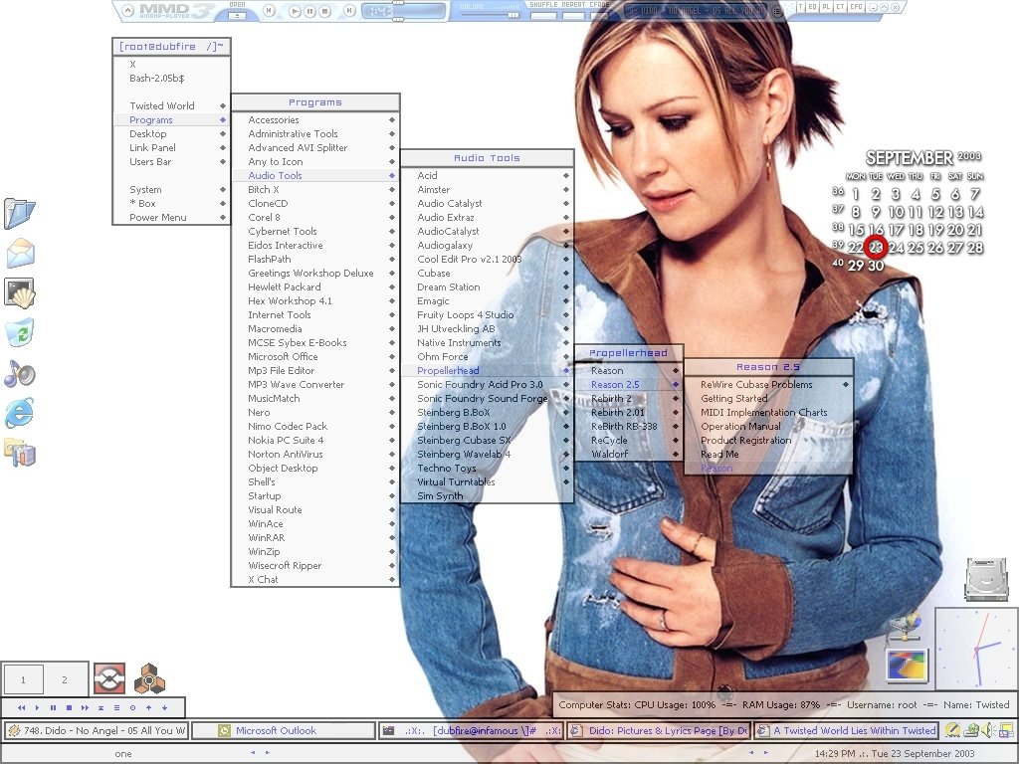This screenshot has width=1021, height=764.
Task: Open the playlist menu icon beside song title
Action: 777,11
